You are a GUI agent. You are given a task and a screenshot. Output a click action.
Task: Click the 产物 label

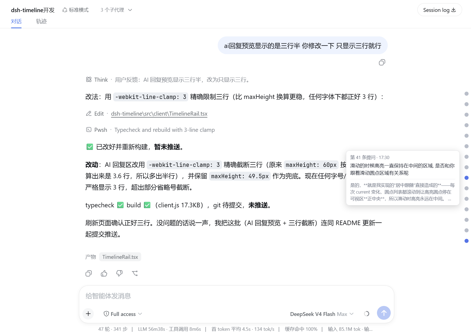point(91,257)
